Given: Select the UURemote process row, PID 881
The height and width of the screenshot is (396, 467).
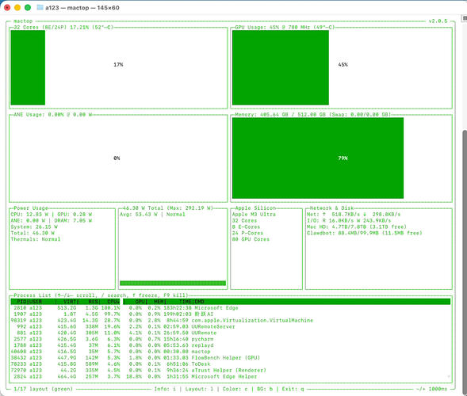Looking at the screenshot, I should pyautogui.click(x=231, y=333).
